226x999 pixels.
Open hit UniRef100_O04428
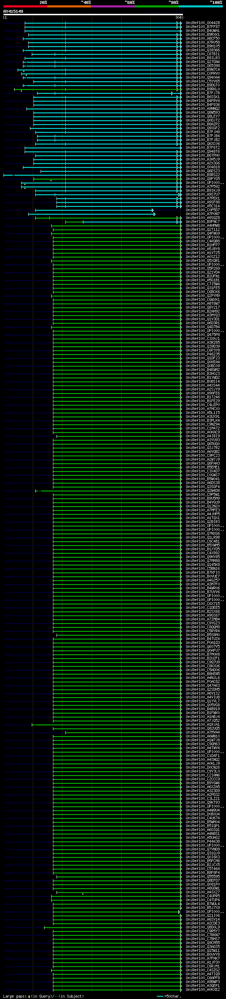203,23
